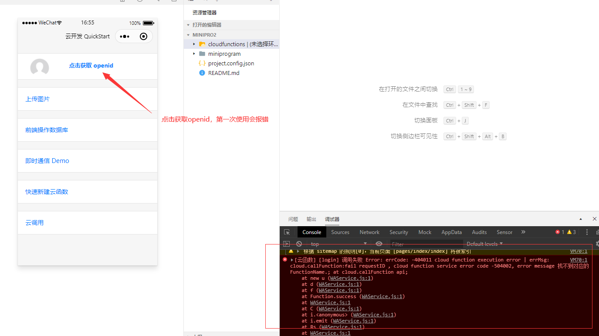The width and height of the screenshot is (599, 336).
Task: Tap the capsule close circle icon
Action: click(x=143, y=37)
